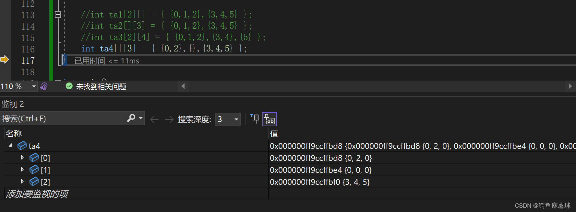Open the search depth dropdown
Viewport: 576px width, 212px height.
coord(236,119)
